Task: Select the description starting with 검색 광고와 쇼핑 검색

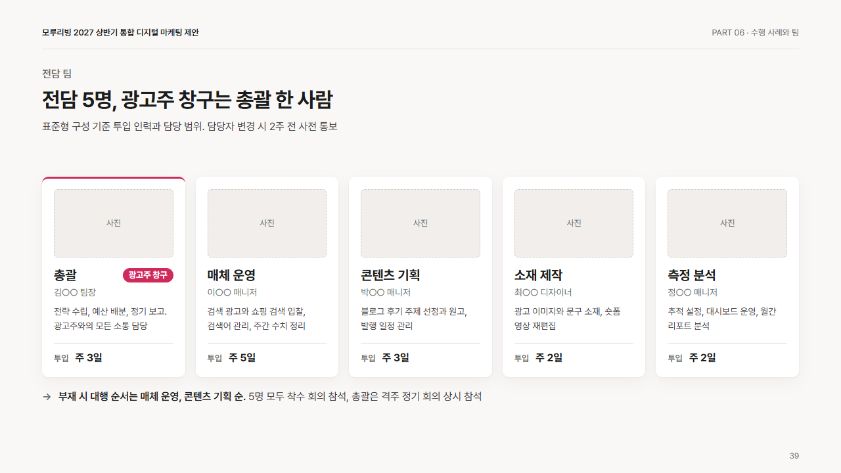Action: 257,319
